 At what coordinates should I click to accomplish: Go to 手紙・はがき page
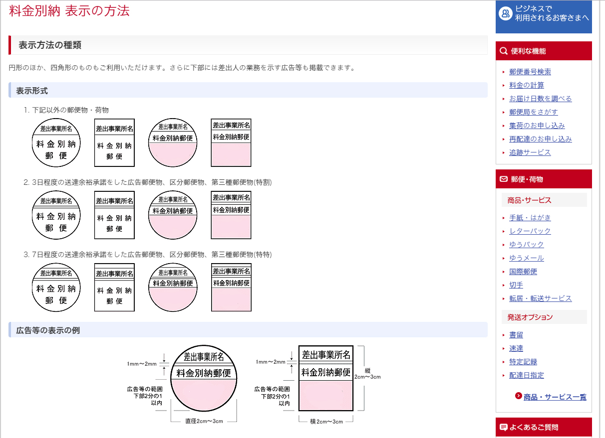530,218
